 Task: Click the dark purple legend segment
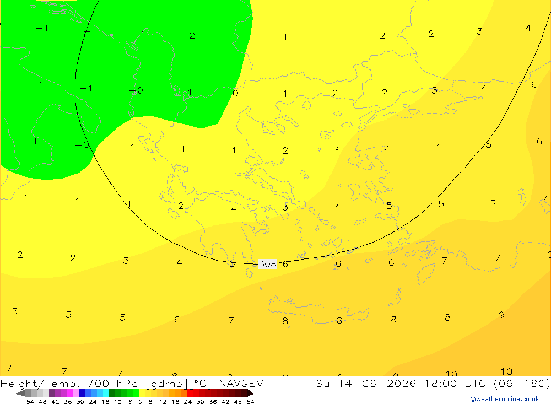(x=52, y=393)
